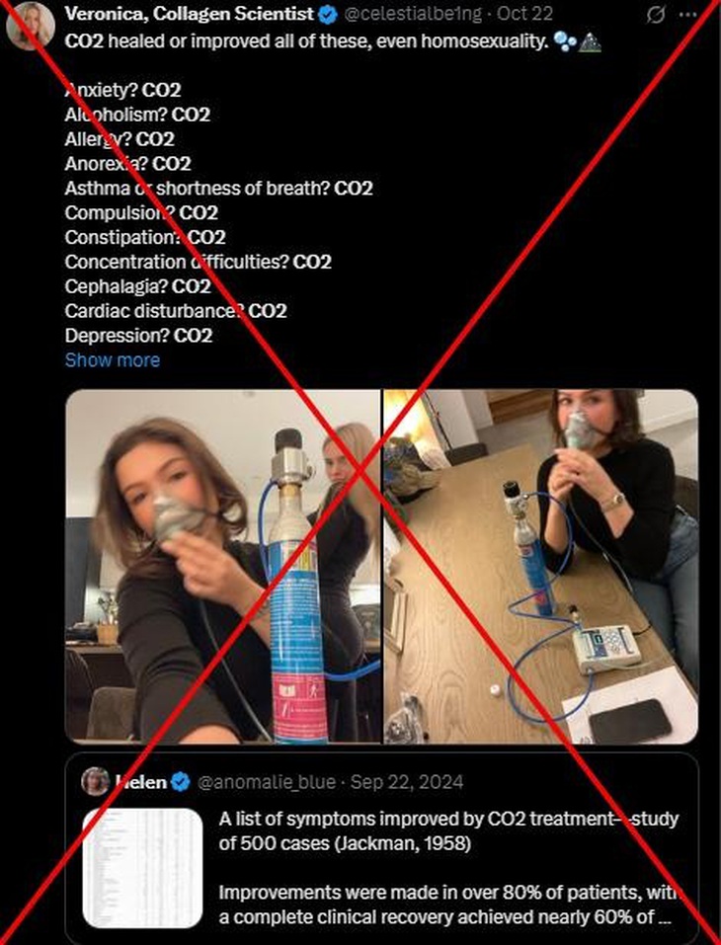721x945 pixels.
Task: Click the mountain emoji ending the first line
Action: (589, 42)
